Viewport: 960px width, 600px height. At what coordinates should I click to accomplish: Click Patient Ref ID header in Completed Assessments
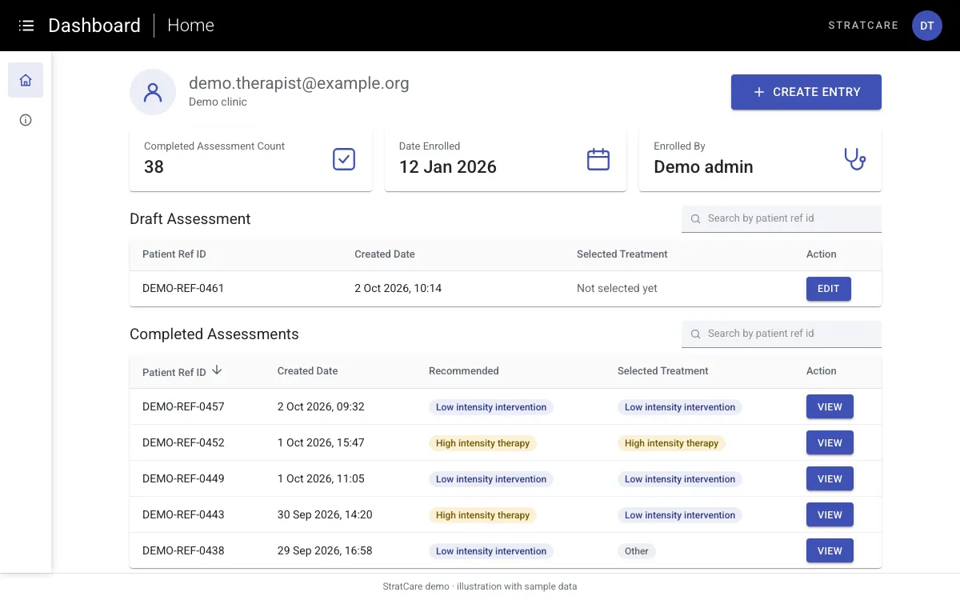[174, 372]
